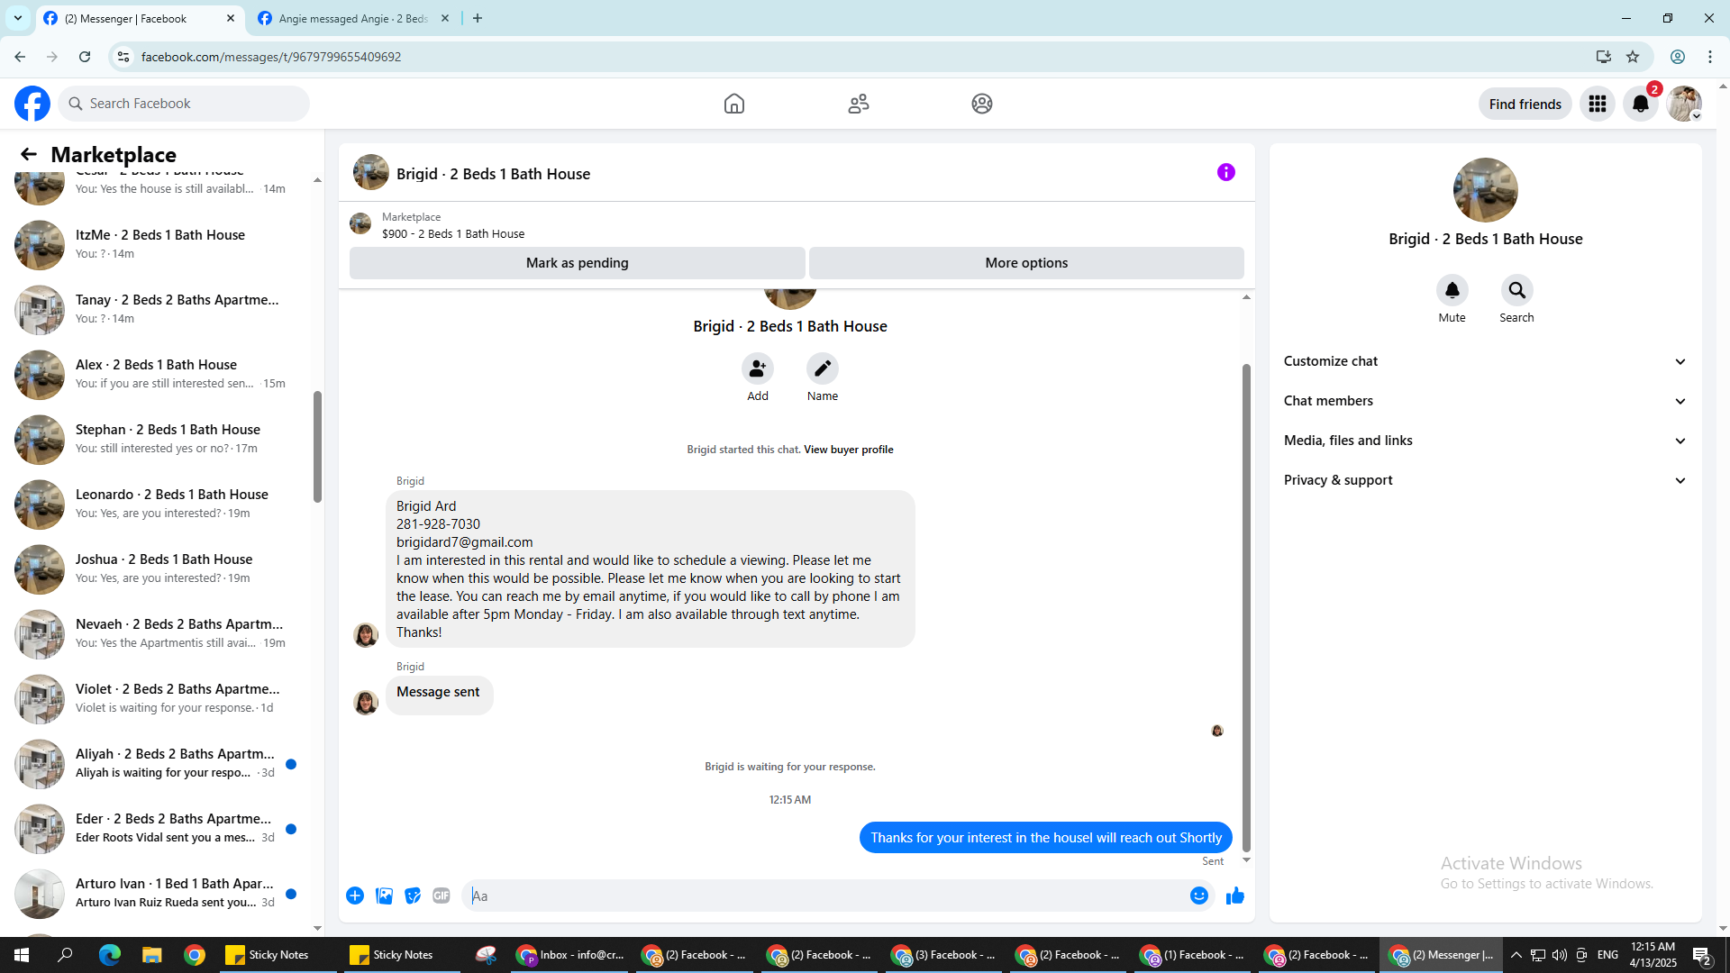The height and width of the screenshot is (973, 1730).
Task: Attach a photo file in composer
Action: [384, 896]
